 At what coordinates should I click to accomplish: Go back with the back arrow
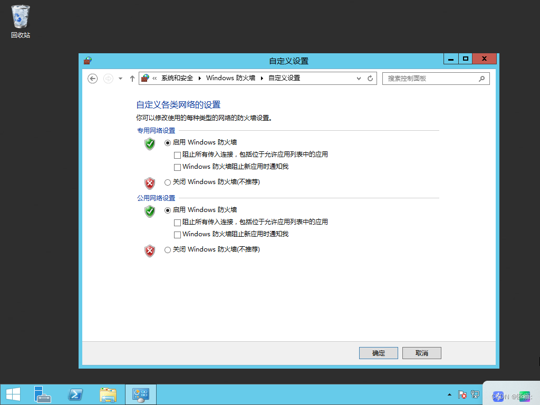coord(92,79)
